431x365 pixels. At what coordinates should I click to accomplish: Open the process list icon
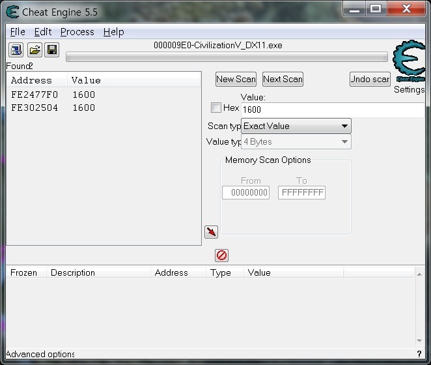16,50
